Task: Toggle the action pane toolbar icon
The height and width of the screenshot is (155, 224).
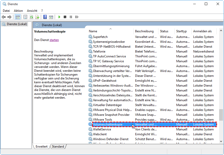Action: (51, 17)
